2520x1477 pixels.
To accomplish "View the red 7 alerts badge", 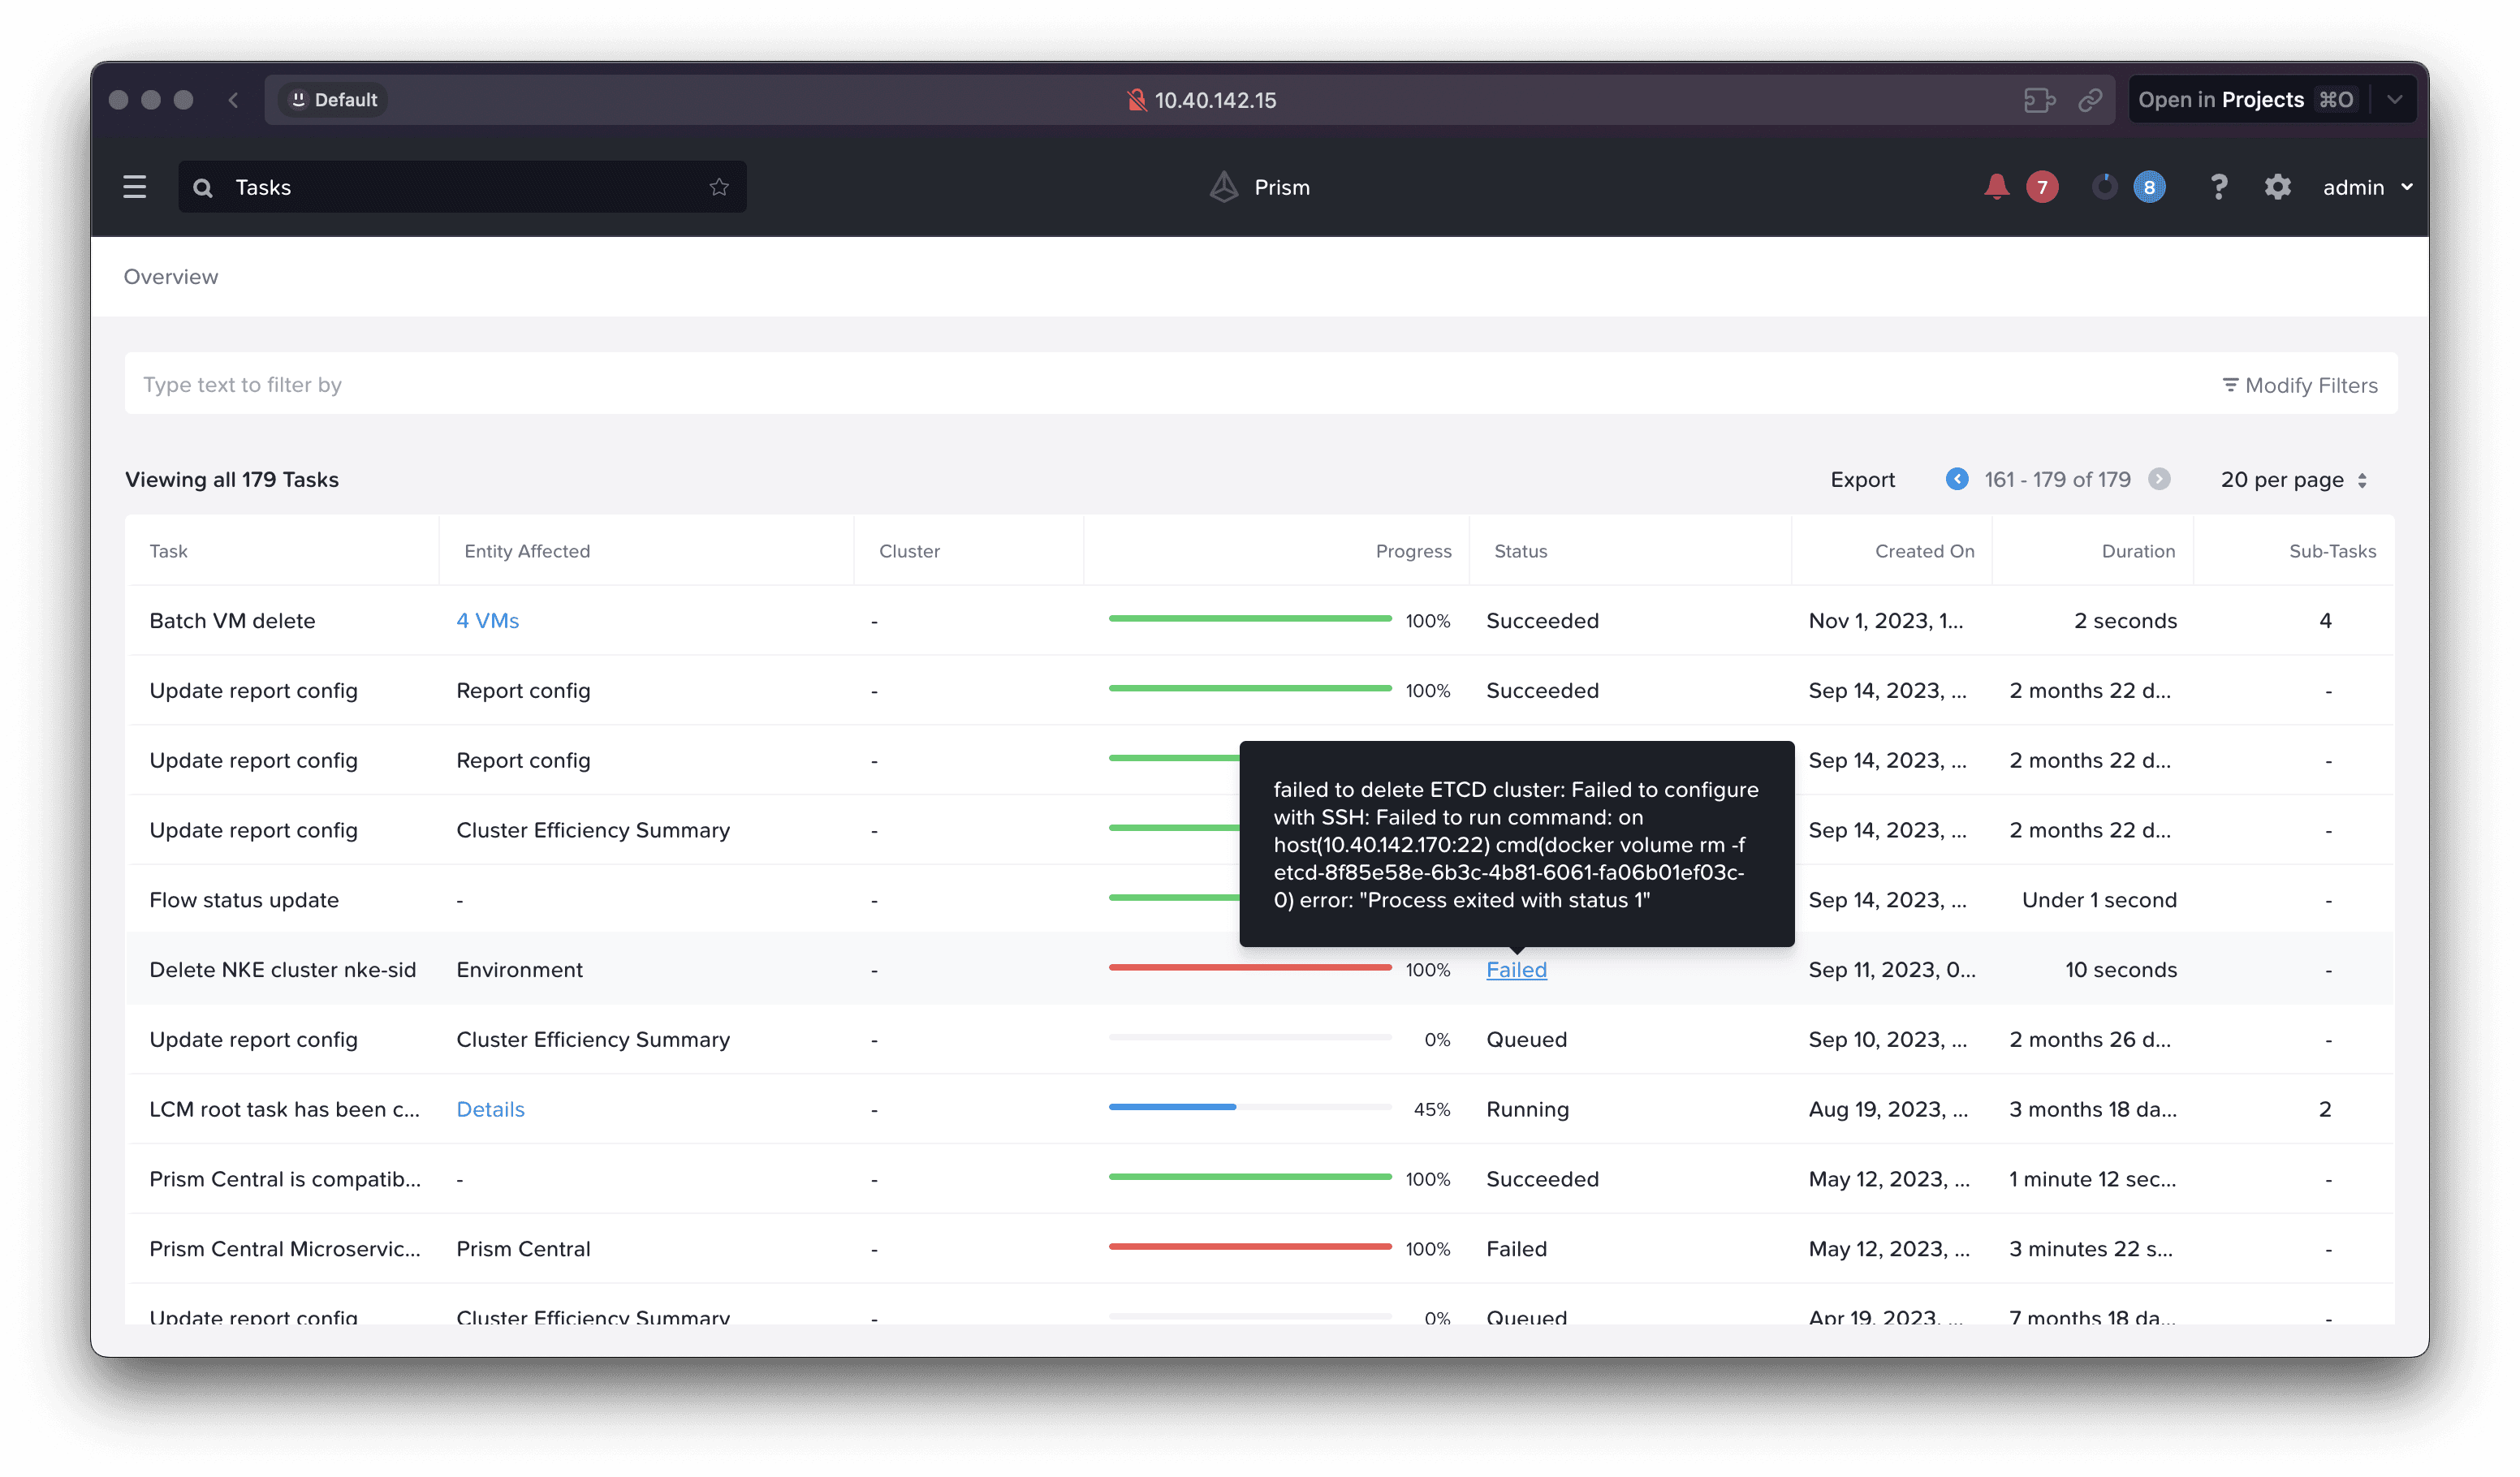I will [2042, 187].
